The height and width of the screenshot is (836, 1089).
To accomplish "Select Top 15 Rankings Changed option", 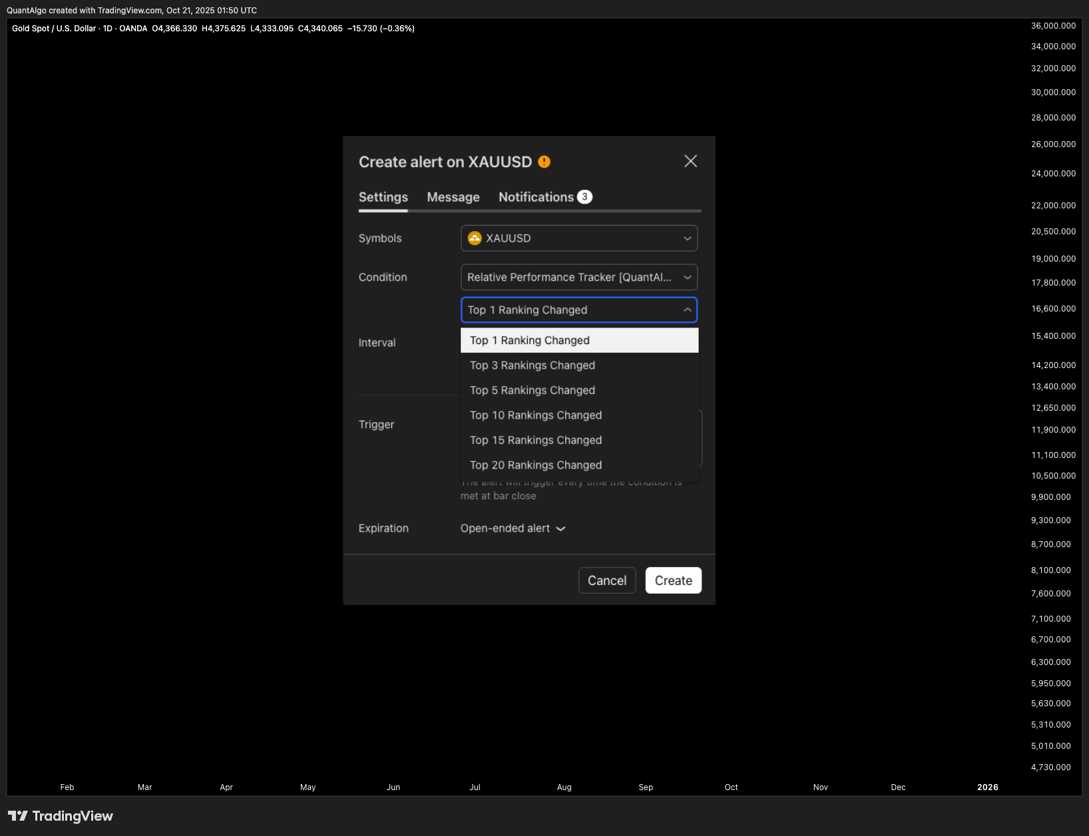I will tap(579, 440).
